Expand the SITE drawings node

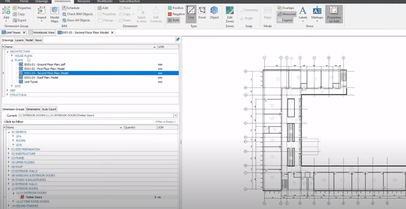coord(12,86)
